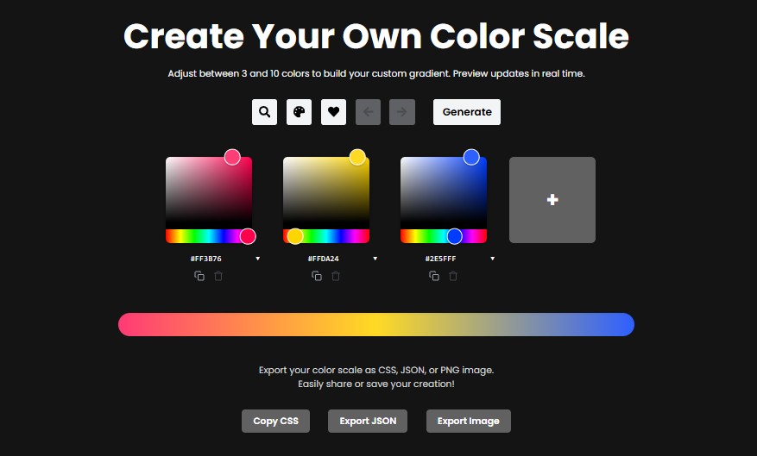Click the hue slider under the yellow picker
The width and height of the screenshot is (757, 456).
pos(326,236)
